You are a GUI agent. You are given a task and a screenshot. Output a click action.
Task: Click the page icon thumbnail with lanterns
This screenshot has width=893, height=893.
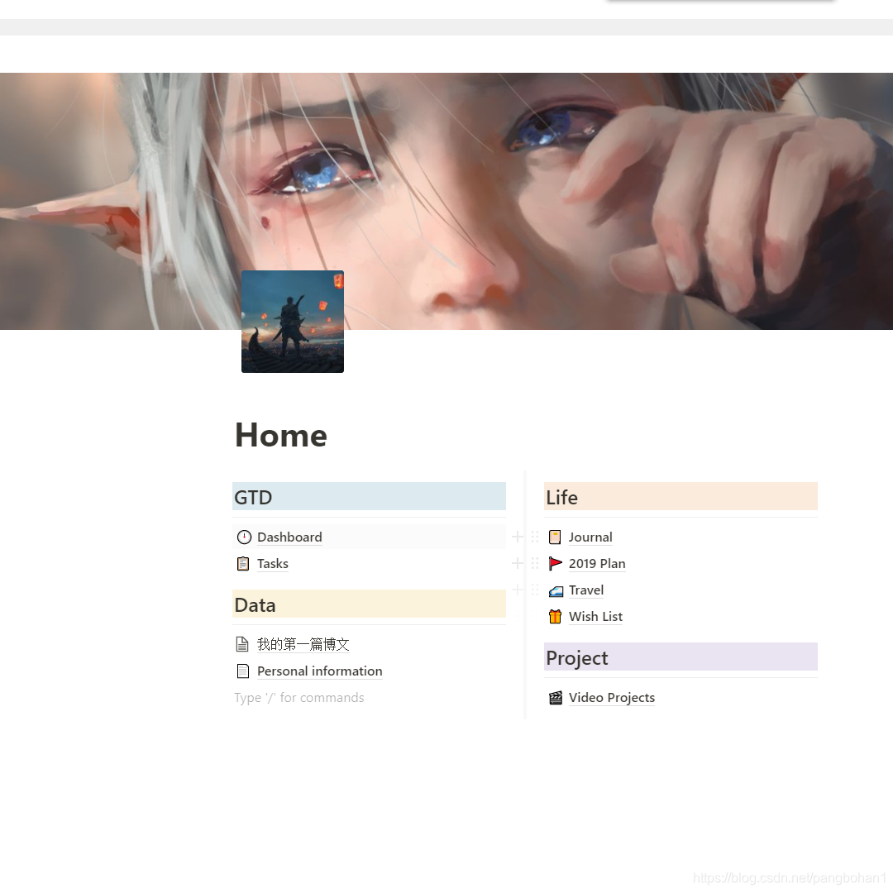(293, 322)
